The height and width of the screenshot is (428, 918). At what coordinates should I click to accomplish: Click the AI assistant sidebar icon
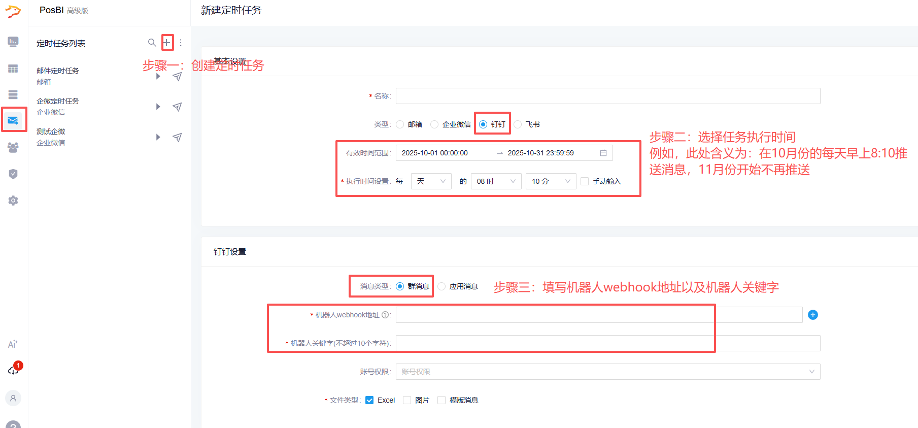pos(13,344)
